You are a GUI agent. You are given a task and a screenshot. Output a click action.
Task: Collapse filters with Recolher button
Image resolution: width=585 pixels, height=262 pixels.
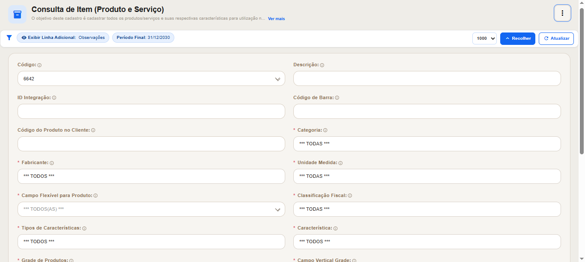(518, 38)
